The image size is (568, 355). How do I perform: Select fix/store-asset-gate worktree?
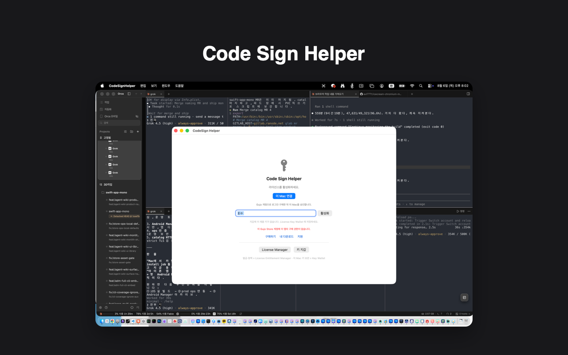(122, 260)
